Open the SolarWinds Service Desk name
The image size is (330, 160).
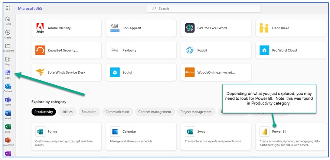pyautogui.click(x=66, y=72)
